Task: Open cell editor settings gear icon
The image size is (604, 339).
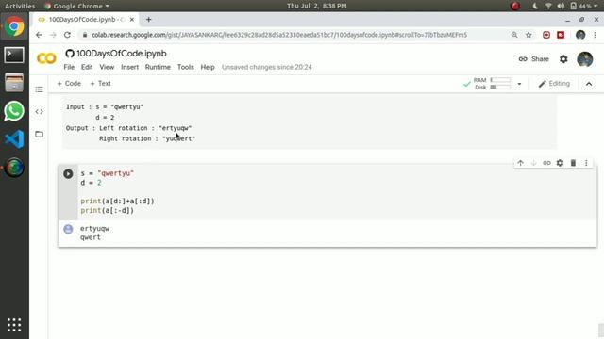Action: 560,163
